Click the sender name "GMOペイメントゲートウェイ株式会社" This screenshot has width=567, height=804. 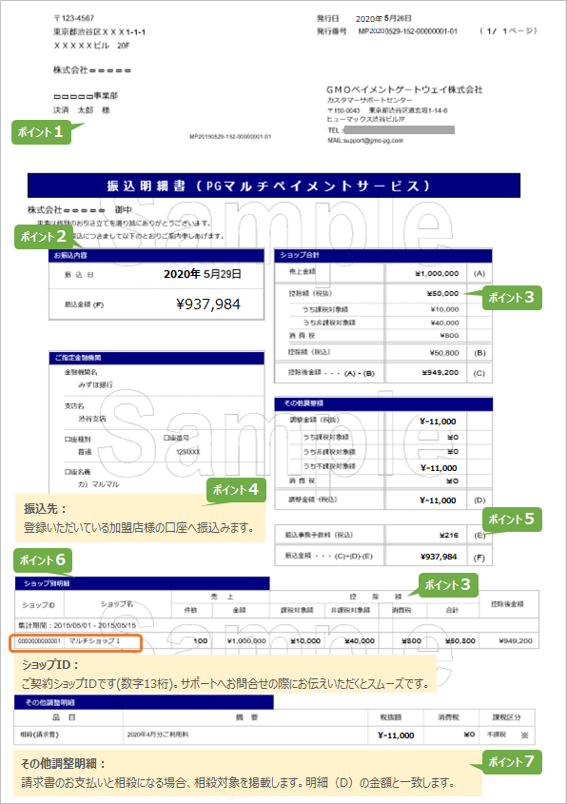pos(404,89)
